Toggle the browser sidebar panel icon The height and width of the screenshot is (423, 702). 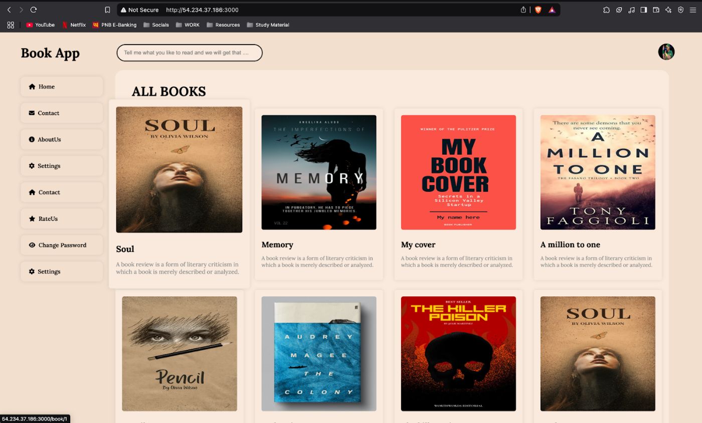coord(643,10)
